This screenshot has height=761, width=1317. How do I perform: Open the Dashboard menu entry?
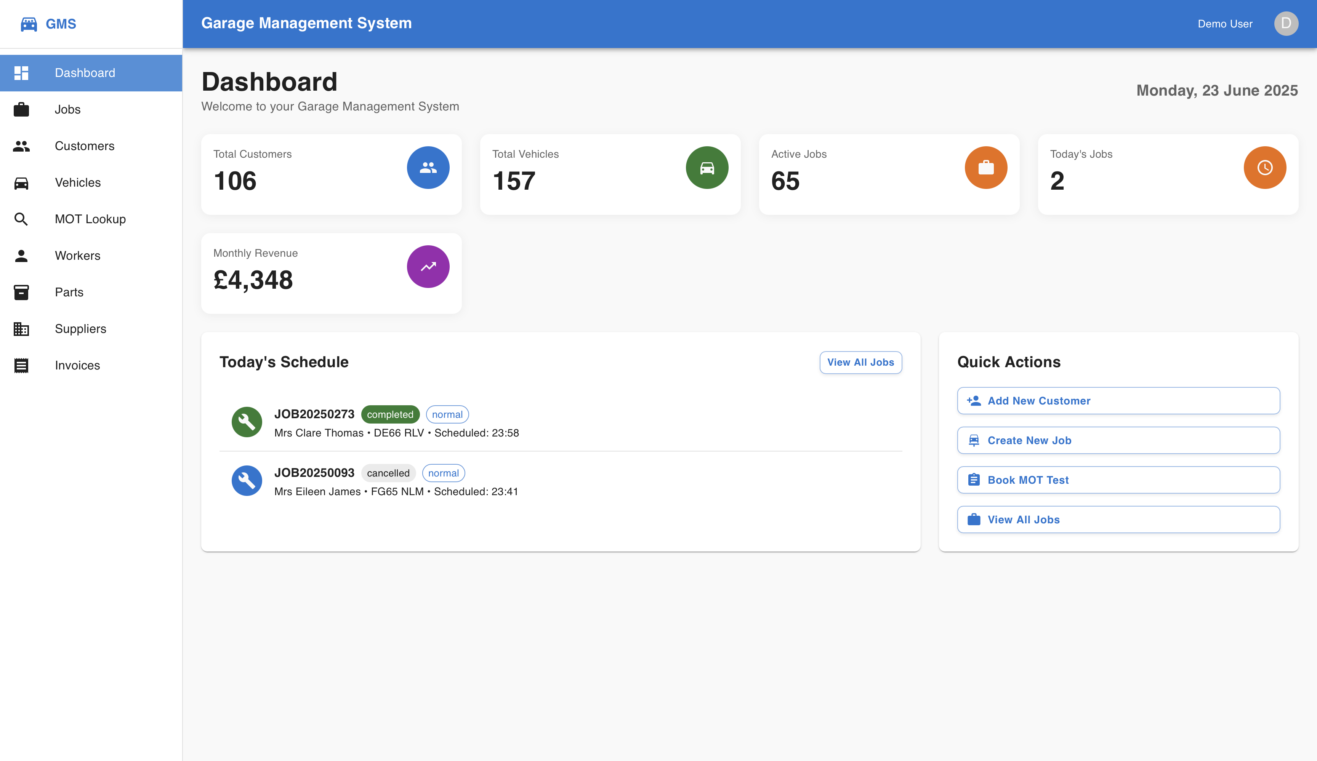click(85, 73)
